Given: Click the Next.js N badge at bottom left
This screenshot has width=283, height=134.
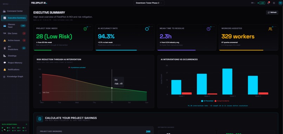Looking at the screenshot, I should (5, 130).
